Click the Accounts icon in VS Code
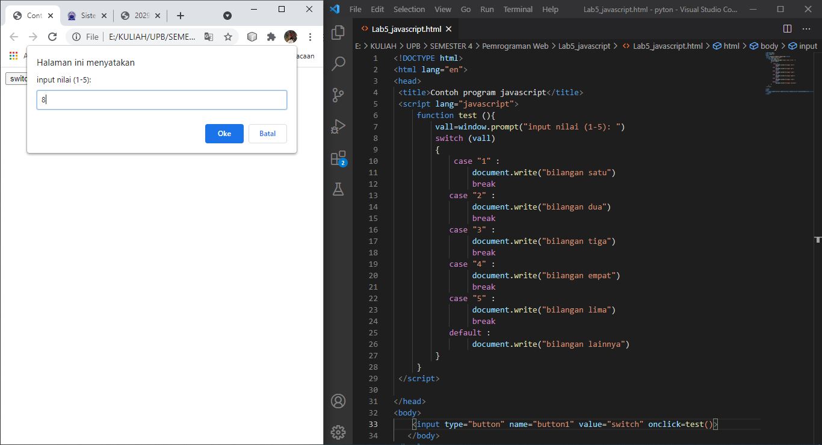 (338, 401)
